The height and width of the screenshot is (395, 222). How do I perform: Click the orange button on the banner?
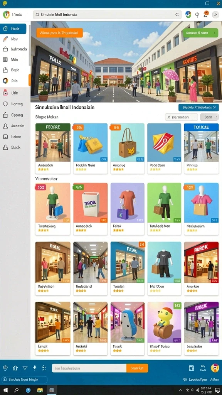click(60, 33)
